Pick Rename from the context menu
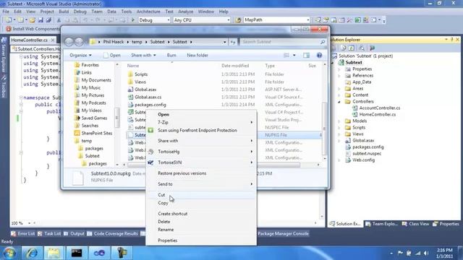This screenshot has height=260, width=463. click(x=201, y=230)
